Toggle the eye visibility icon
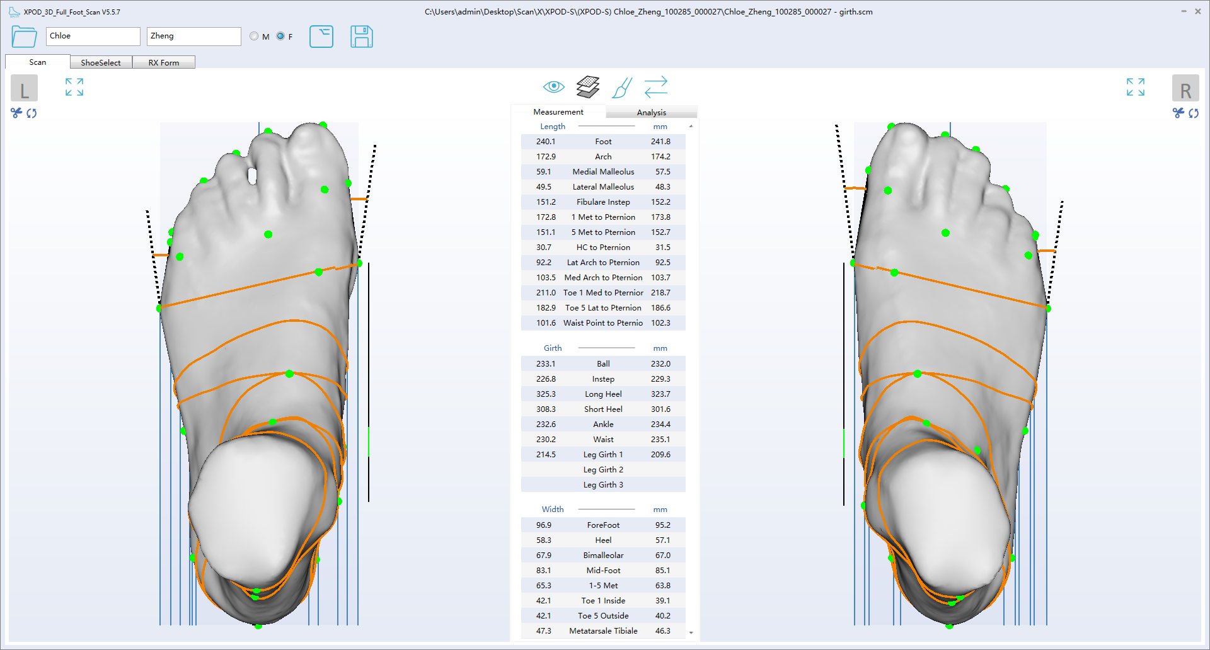 click(553, 86)
